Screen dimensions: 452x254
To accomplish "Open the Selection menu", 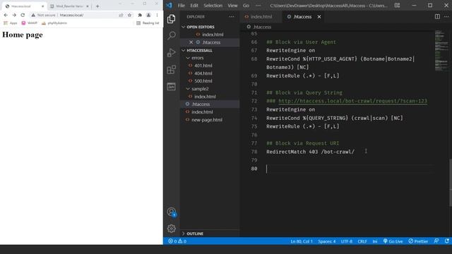I will (x=213, y=6).
